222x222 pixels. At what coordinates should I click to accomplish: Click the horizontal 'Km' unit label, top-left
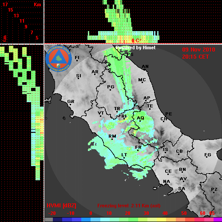[x=37, y=4]
